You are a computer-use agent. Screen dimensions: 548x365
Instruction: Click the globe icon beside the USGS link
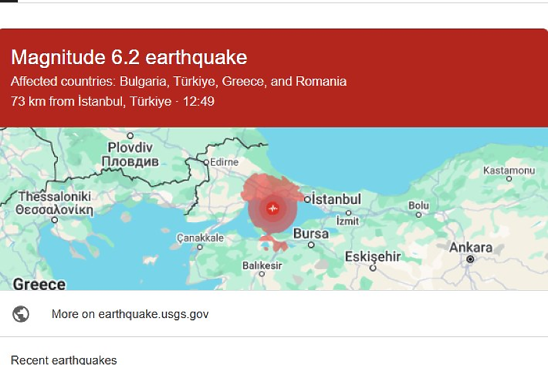coord(21,314)
